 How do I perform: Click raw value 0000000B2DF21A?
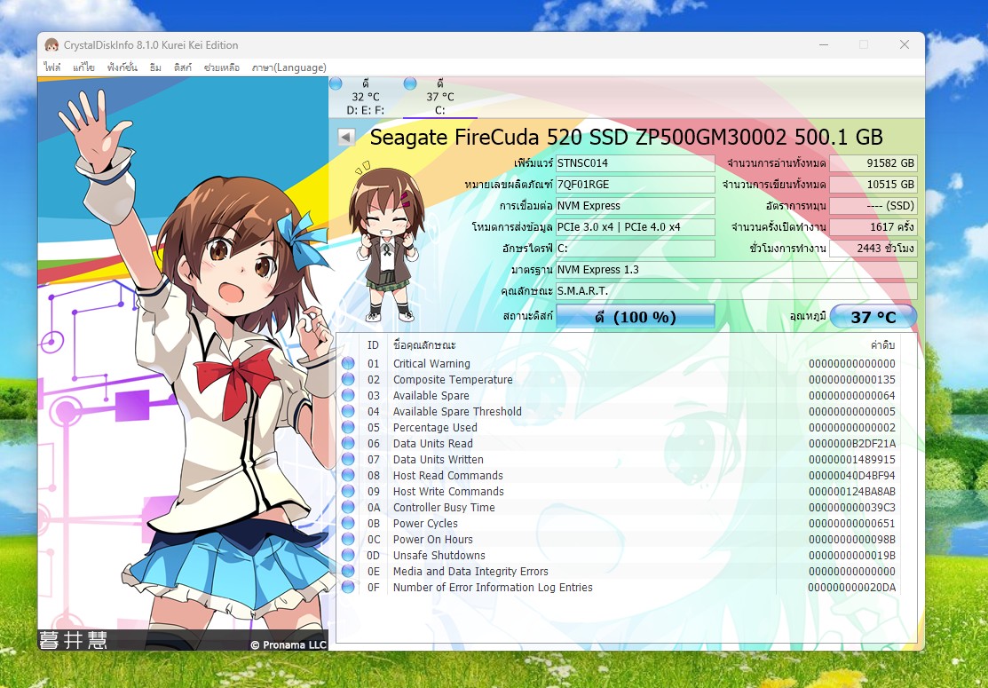pyautogui.click(x=852, y=444)
